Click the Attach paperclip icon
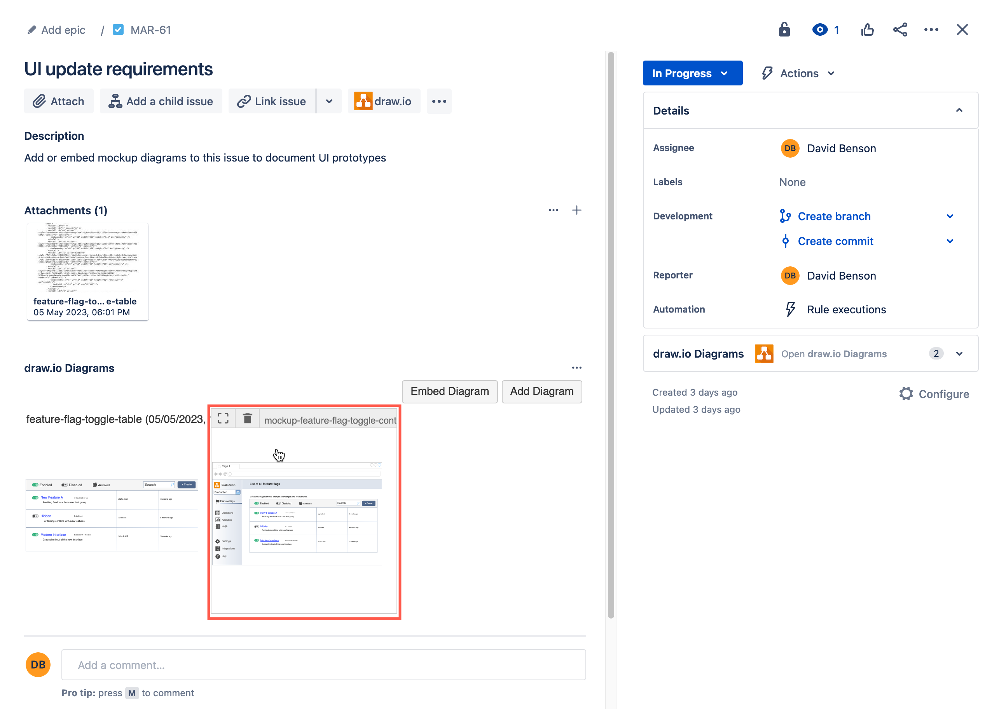 tap(39, 101)
